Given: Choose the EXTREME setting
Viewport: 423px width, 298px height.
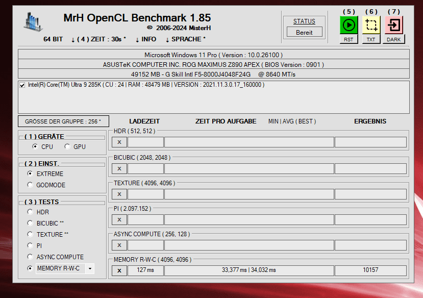Looking at the screenshot, I should (30, 173).
